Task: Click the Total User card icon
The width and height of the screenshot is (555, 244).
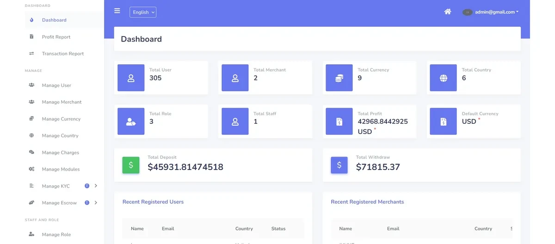Action: point(131,78)
